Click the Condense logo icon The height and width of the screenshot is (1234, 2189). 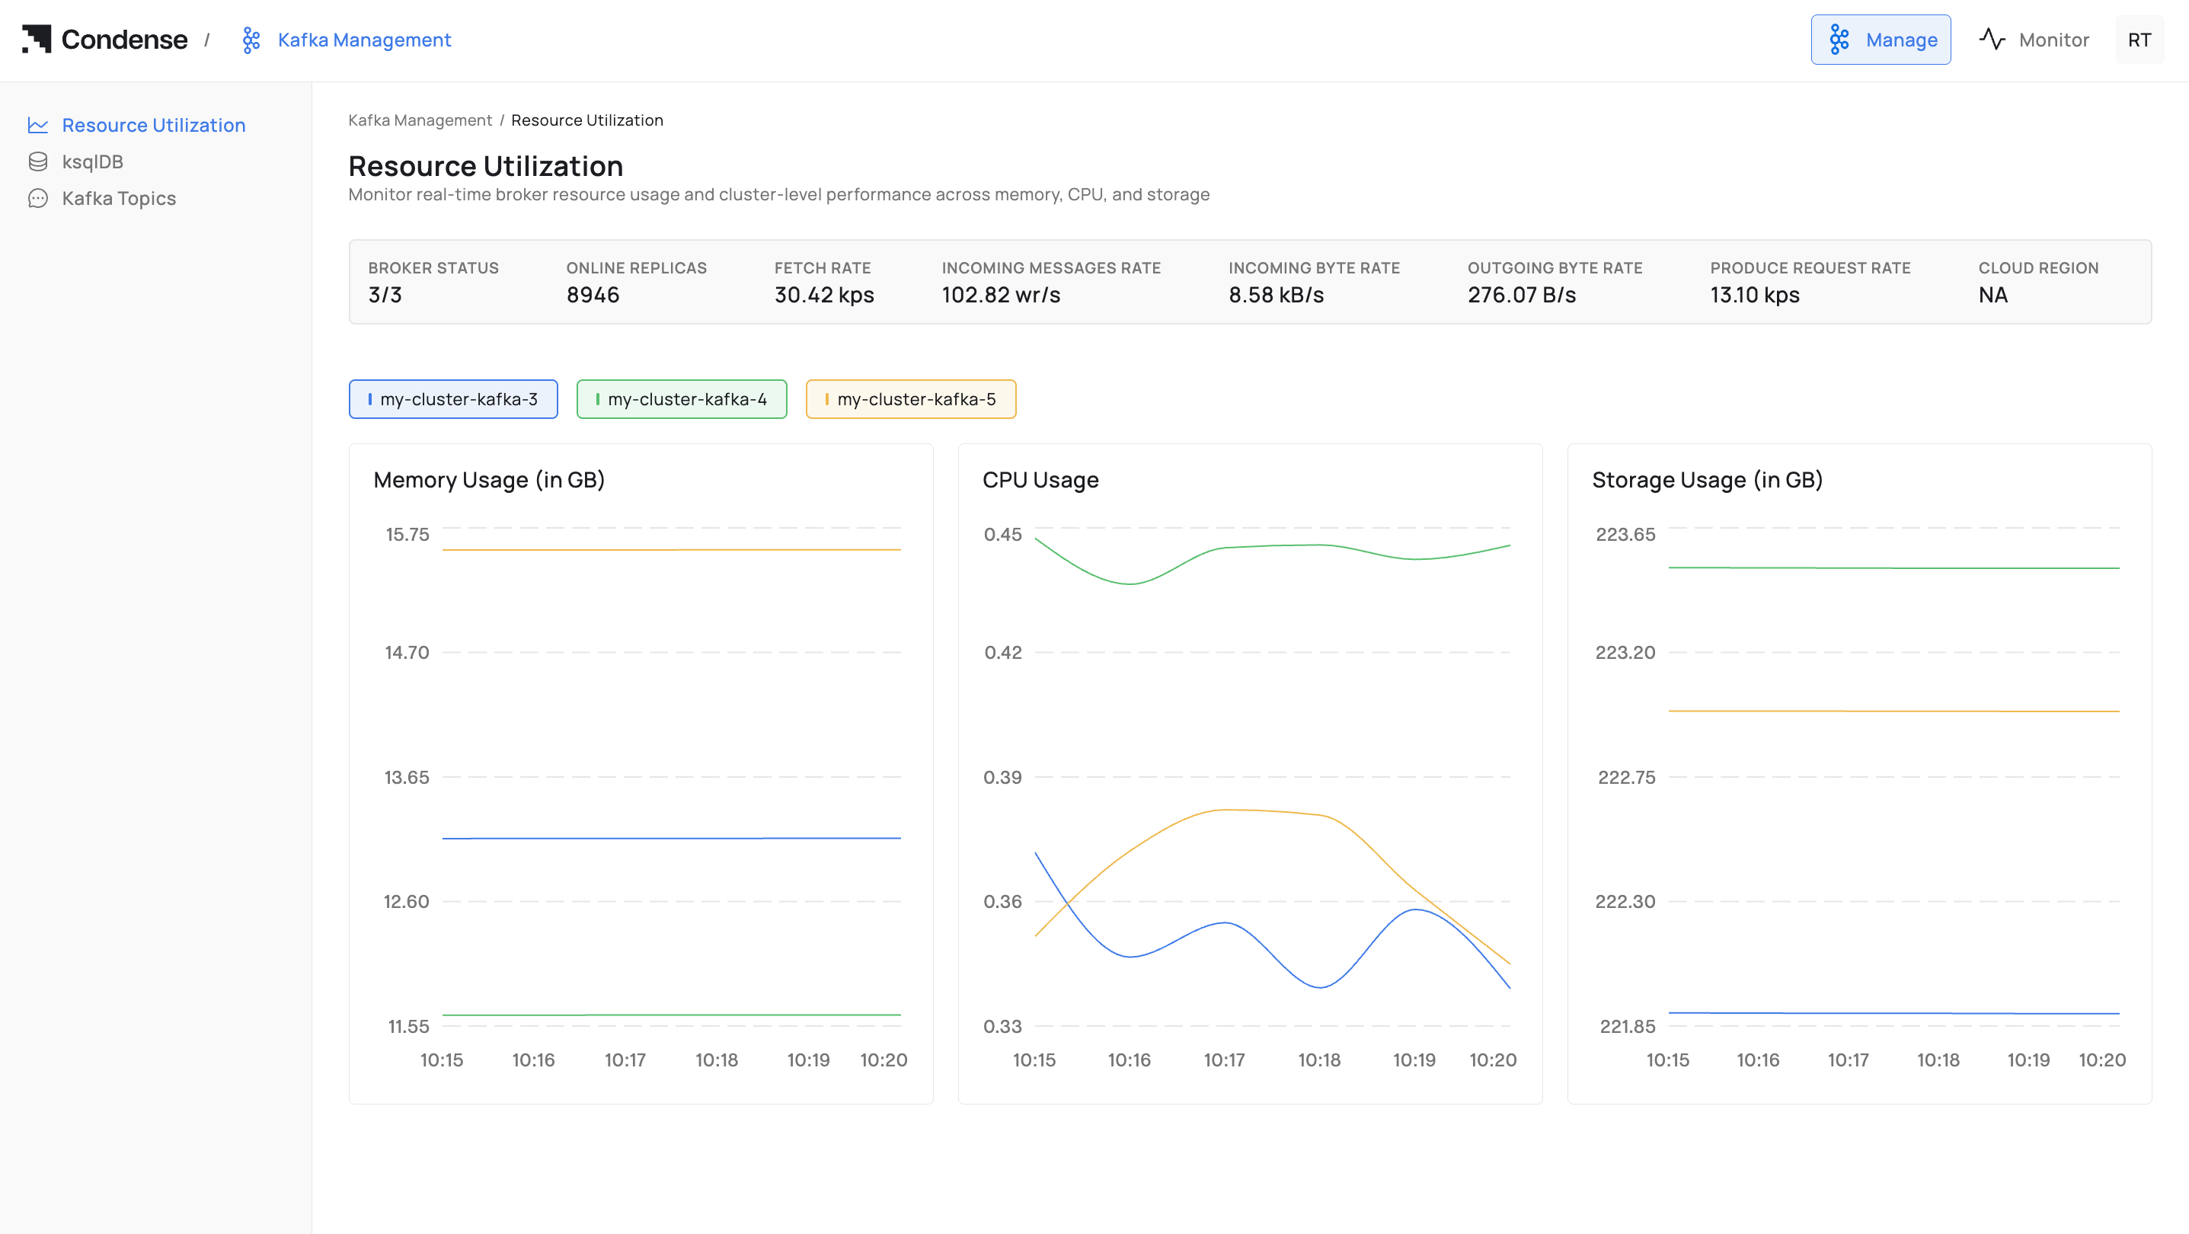[37, 39]
